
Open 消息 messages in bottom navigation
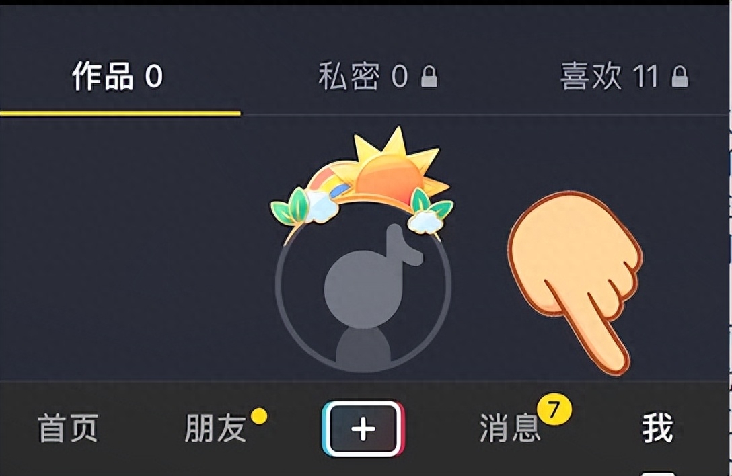(x=510, y=428)
